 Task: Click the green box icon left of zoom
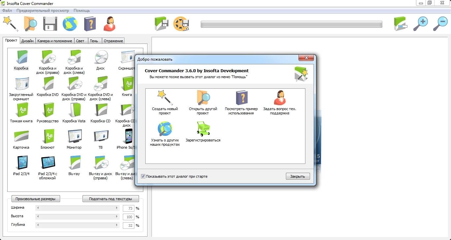pos(400,24)
